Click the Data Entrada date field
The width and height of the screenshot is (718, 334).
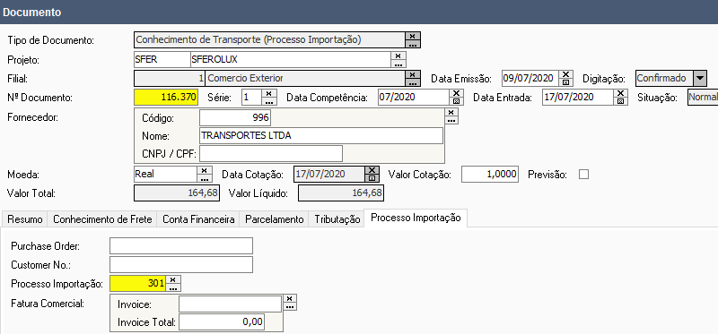[578, 97]
